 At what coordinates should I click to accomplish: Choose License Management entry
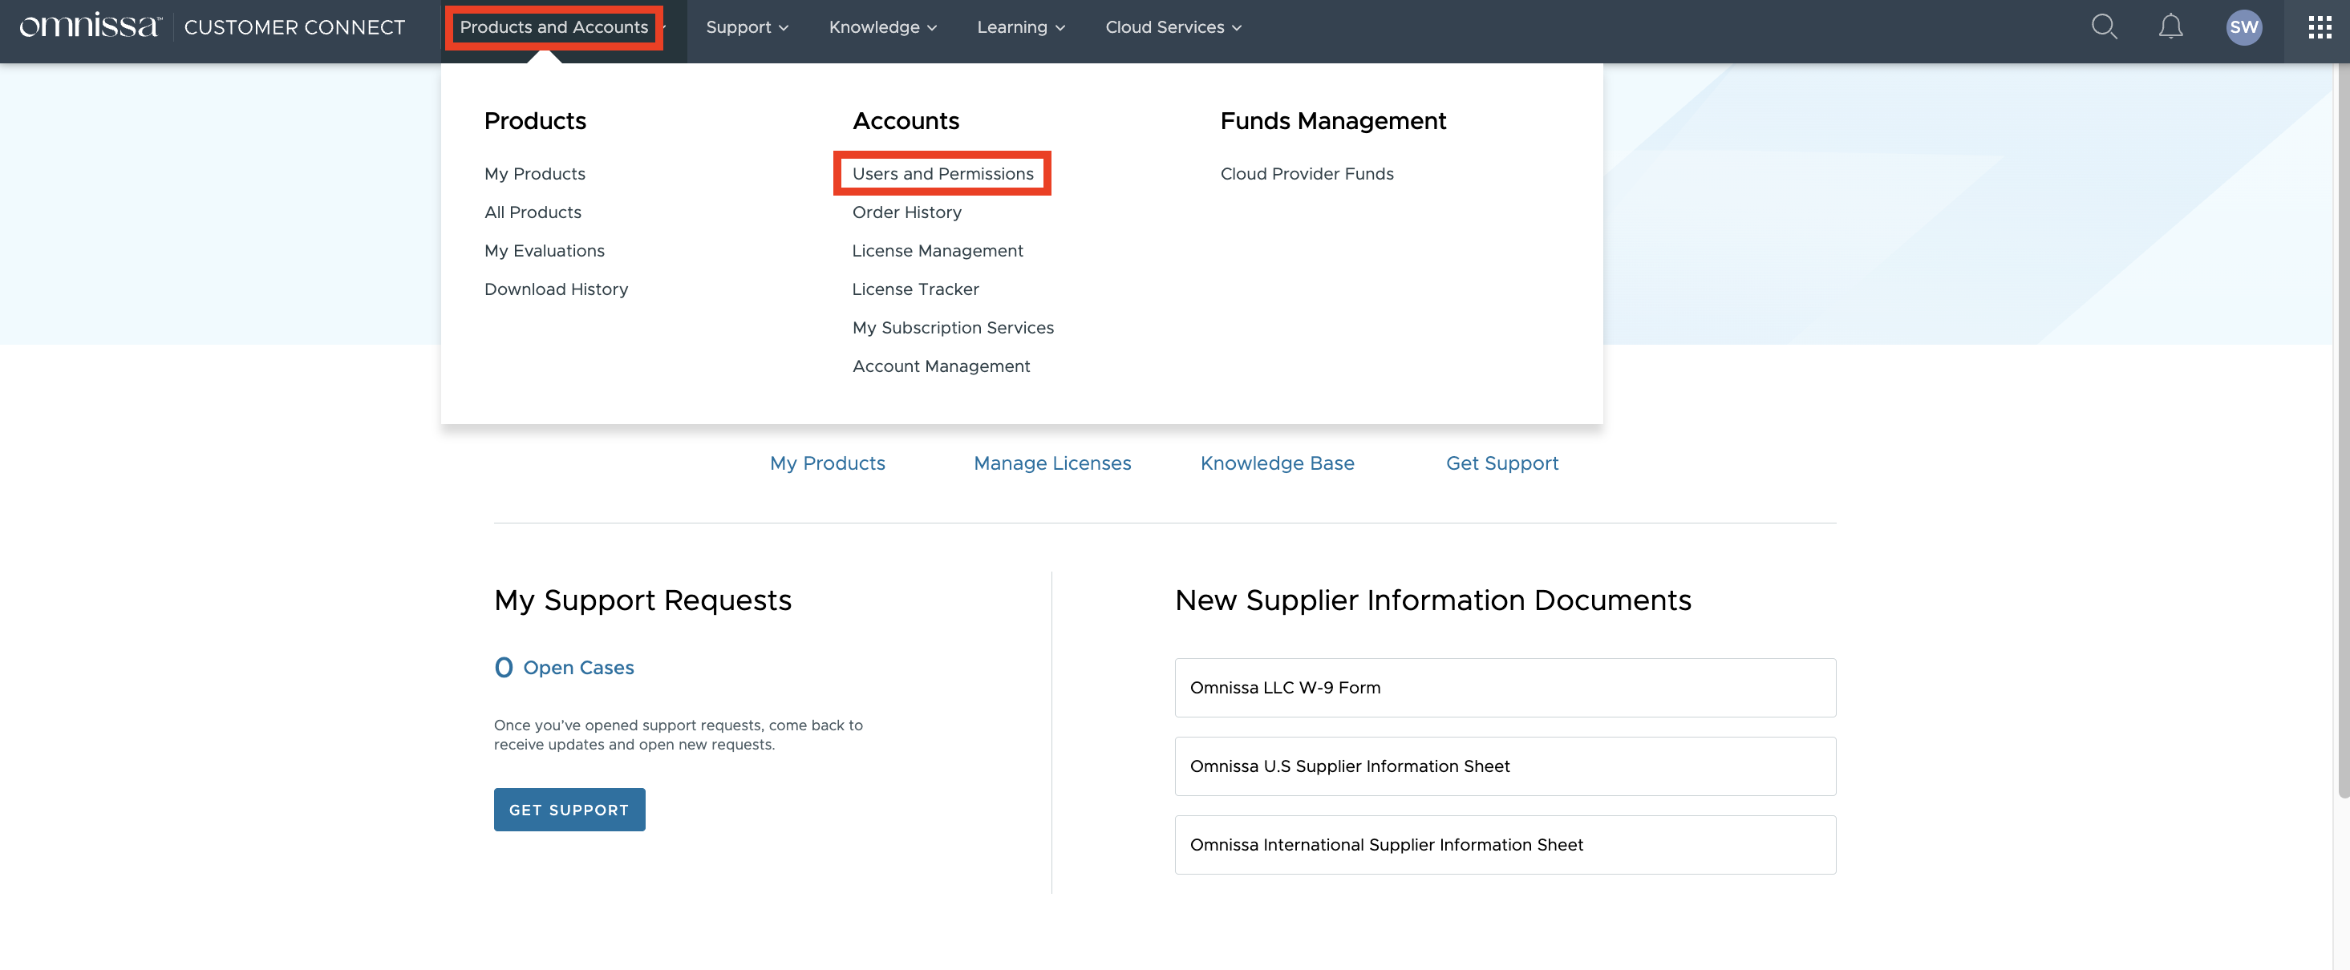pos(937,251)
